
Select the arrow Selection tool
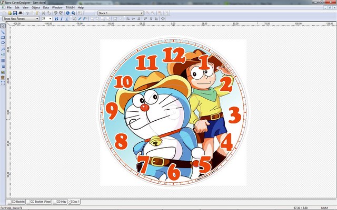click(x=3, y=26)
